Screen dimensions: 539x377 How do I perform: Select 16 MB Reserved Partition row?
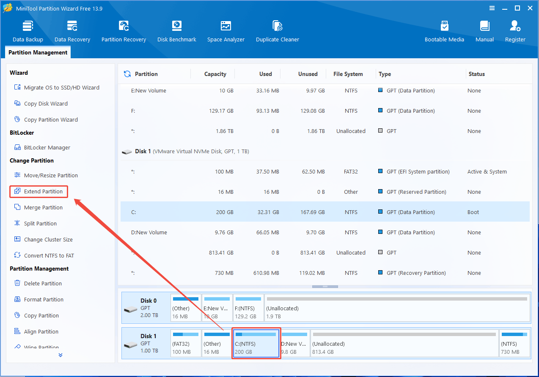325,192
